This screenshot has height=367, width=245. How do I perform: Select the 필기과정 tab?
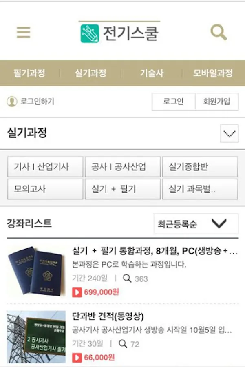click(x=29, y=73)
